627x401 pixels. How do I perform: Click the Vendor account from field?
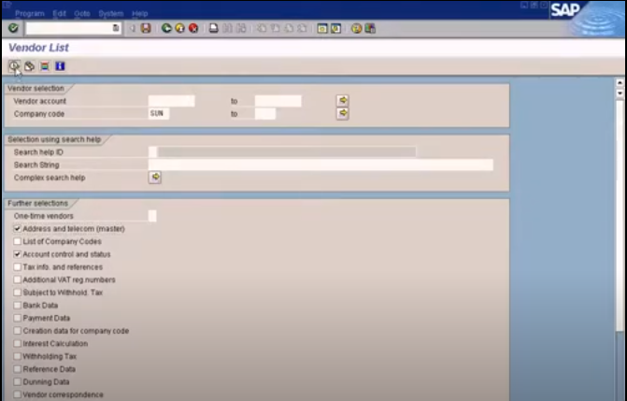172,101
